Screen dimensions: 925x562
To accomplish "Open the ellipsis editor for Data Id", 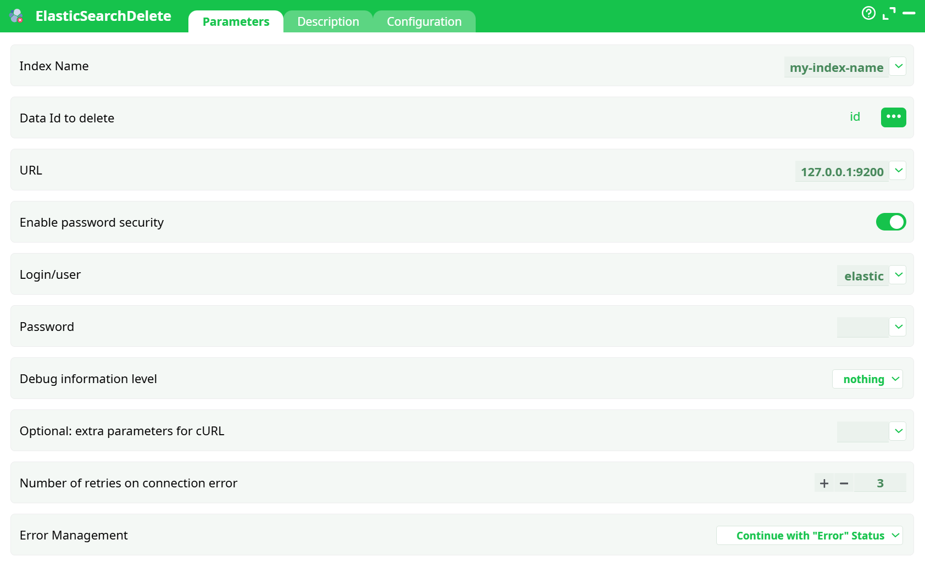I will coord(893,117).
